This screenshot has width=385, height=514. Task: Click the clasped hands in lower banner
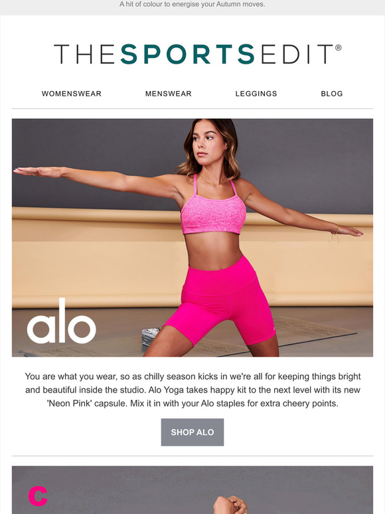pyautogui.click(x=230, y=505)
